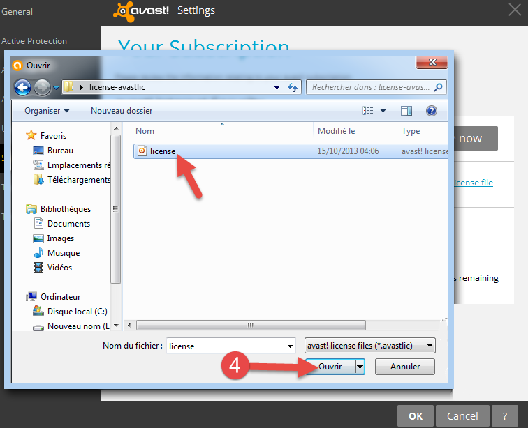
Task: Select the license file in the list
Action: point(162,151)
